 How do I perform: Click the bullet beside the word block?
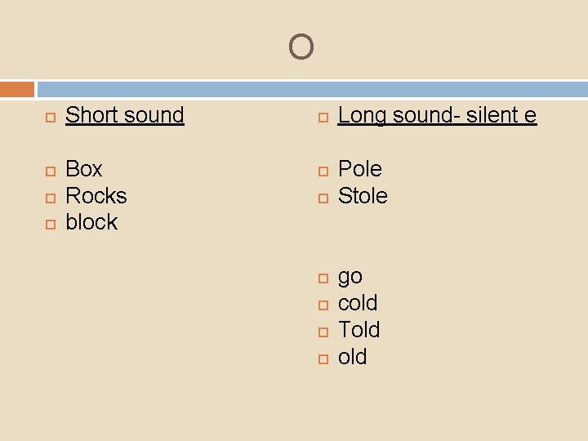point(50,224)
